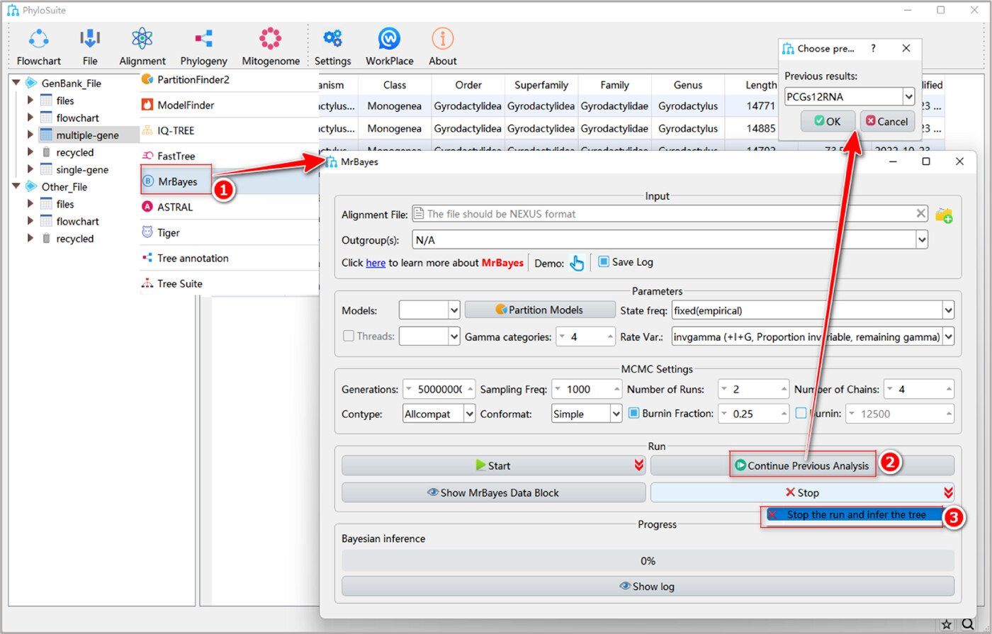Screen dimensions: 992x634
Task: Open the Rate Var. dropdown
Action: [948, 336]
